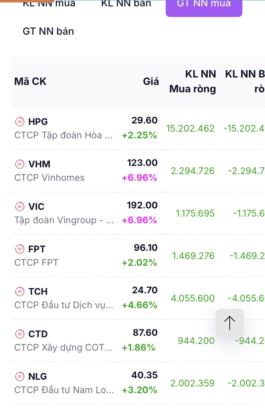Click the pause-circle icon beside CTD
Screen dimensions: 265x408
tap(19, 334)
